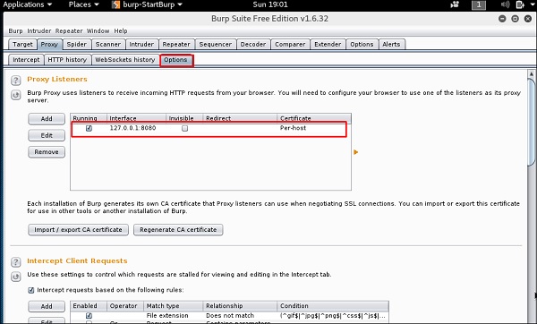Viewport: 537px width, 324px height.
Task: Open the volume icon in system tray
Action: click(x=505, y=4)
